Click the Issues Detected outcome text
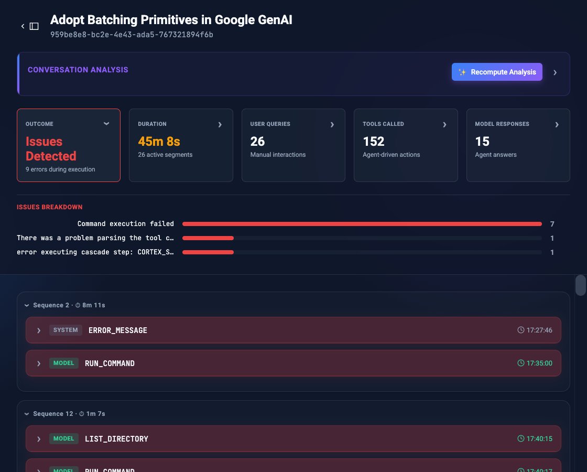Viewport: 587px width, 472px height. [51, 149]
